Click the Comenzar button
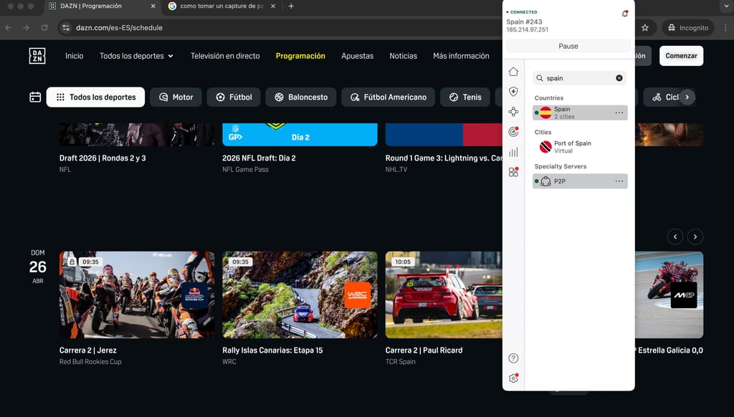Viewport: 734px width, 417px height. (681, 56)
